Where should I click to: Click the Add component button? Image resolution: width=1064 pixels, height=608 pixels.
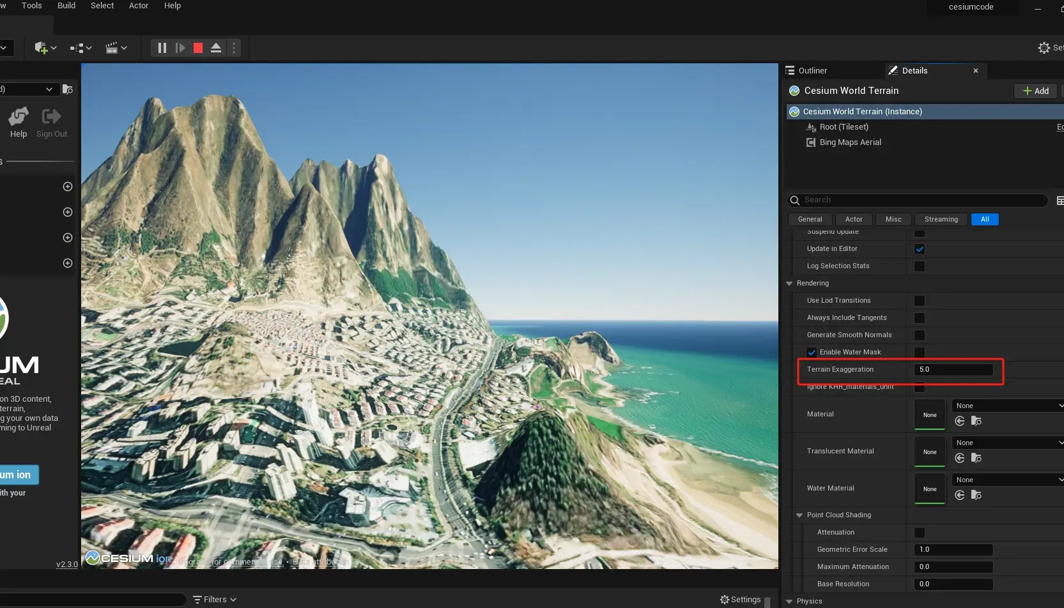[1036, 91]
